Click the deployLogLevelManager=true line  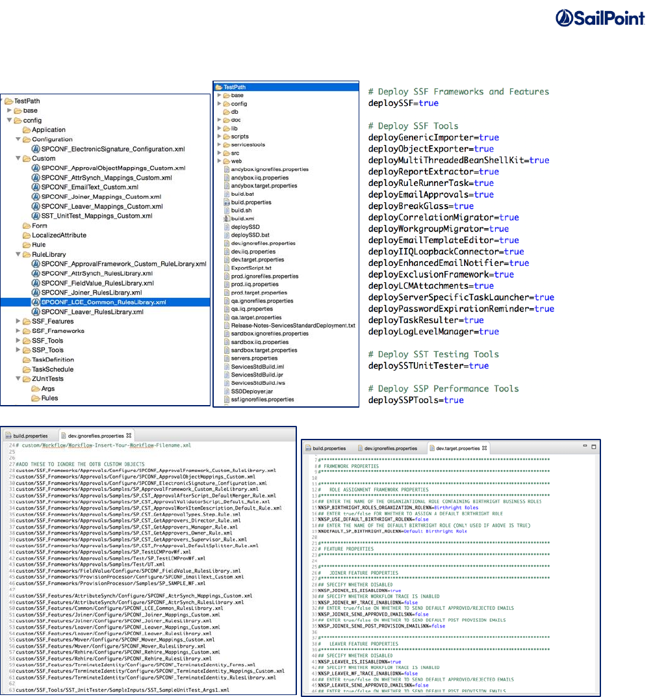tap(433, 332)
